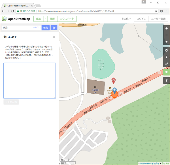The height and width of the screenshot is (165, 170).
Task: Click the browser forward arrow
Action: point(8,11)
